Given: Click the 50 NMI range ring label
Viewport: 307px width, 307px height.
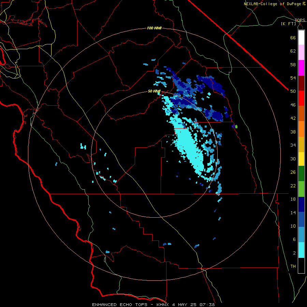Looking at the screenshot, I should (154, 91).
